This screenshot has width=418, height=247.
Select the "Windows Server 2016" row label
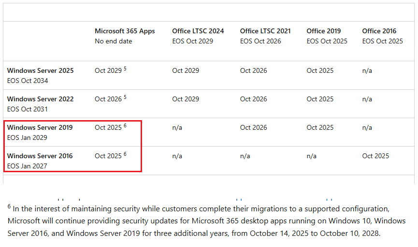[40, 156]
